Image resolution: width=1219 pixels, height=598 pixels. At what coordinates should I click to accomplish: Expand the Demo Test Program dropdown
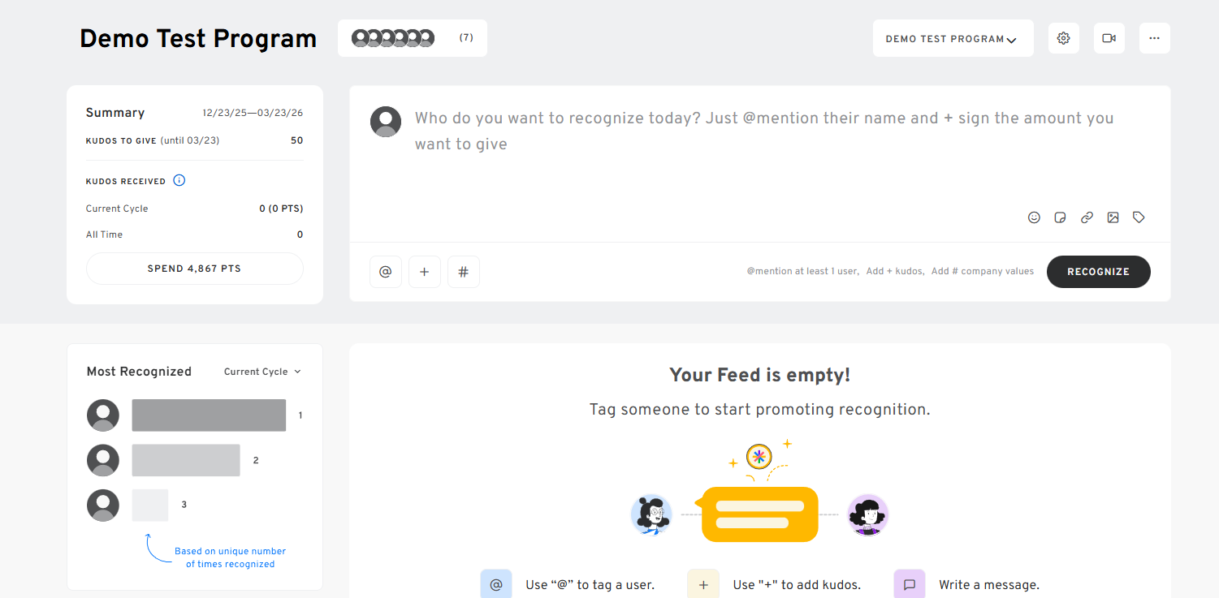pyautogui.click(x=953, y=39)
